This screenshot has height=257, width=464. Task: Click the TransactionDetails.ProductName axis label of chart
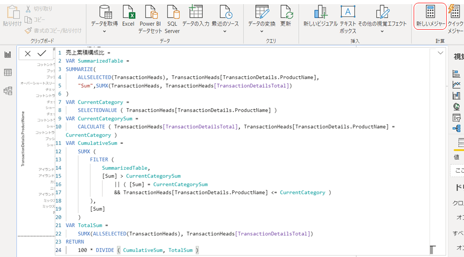click(x=23, y=139)
